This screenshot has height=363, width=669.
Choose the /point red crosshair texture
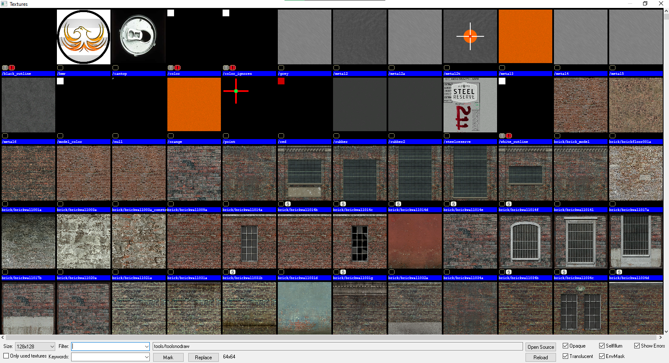click(249, 105)
